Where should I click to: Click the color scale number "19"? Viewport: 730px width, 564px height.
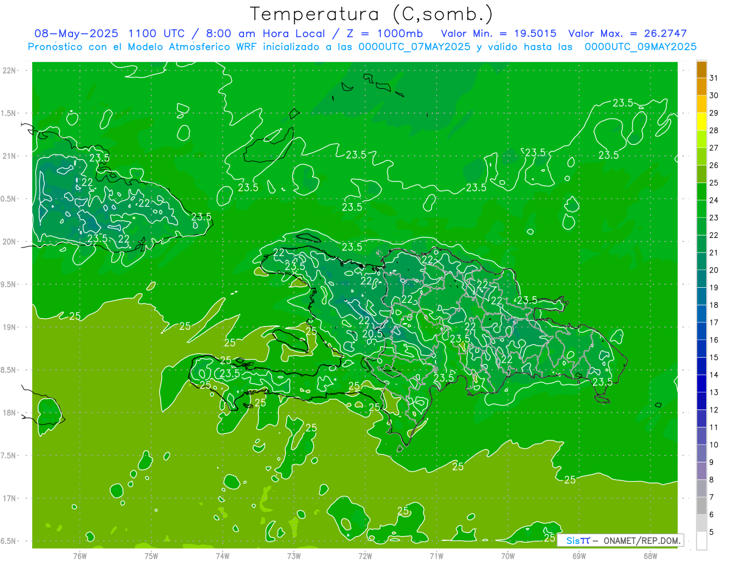714,287
